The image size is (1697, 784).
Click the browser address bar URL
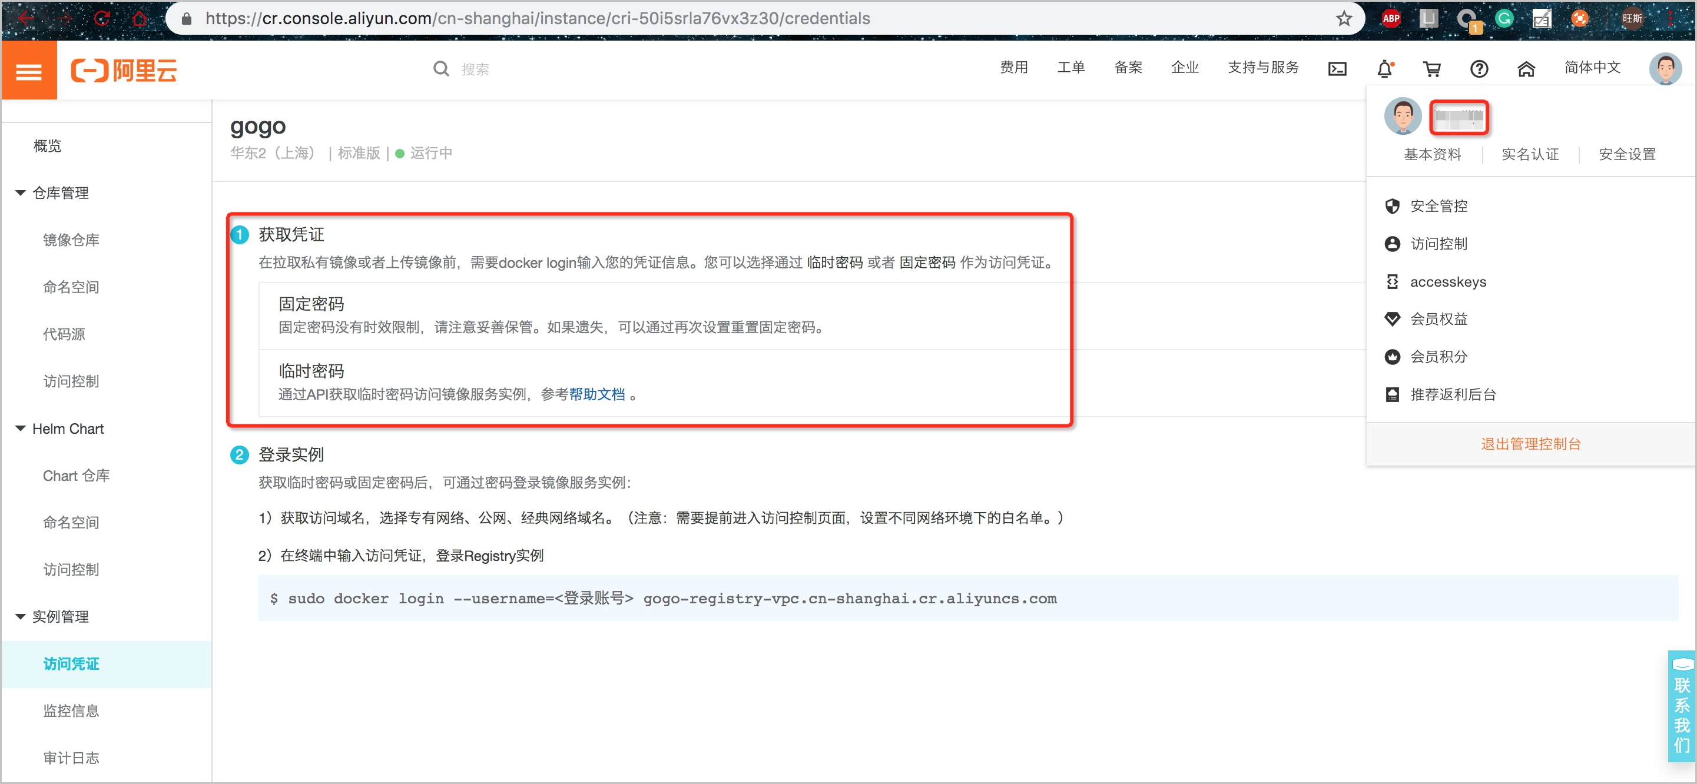[x=538, y=18]
